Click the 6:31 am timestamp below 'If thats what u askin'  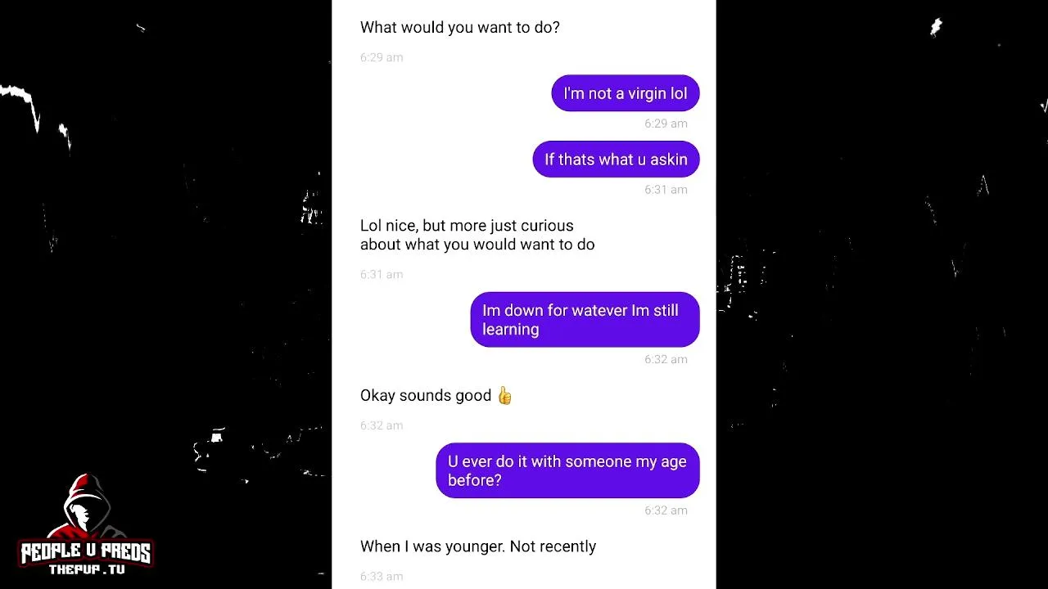[x=666, y=190]
